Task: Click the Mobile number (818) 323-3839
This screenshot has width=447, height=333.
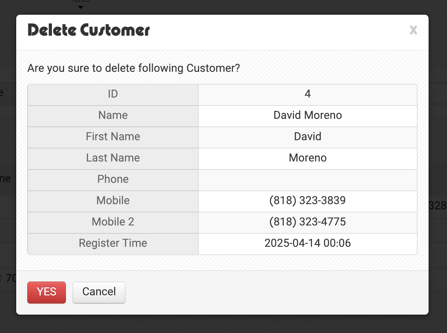Action: (x=308, y=201)
